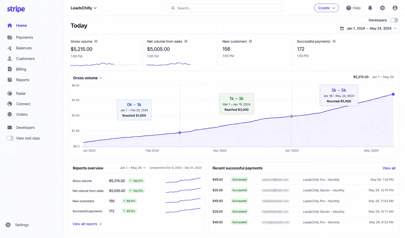405x238 pixels.
Task: Click the 3k – 5k milestone tooltip
Action: pos(339,95)
